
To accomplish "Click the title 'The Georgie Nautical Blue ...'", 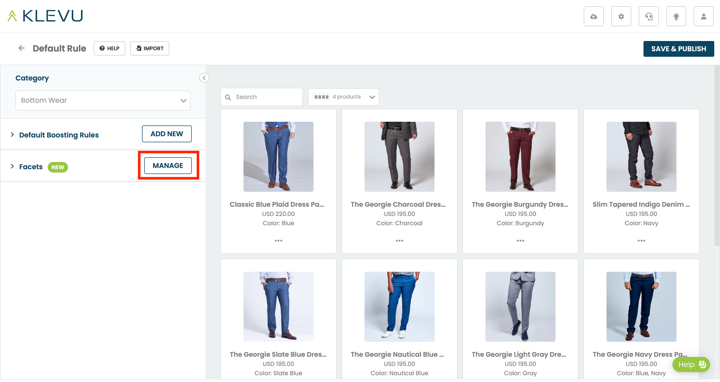I will point(397,354).
